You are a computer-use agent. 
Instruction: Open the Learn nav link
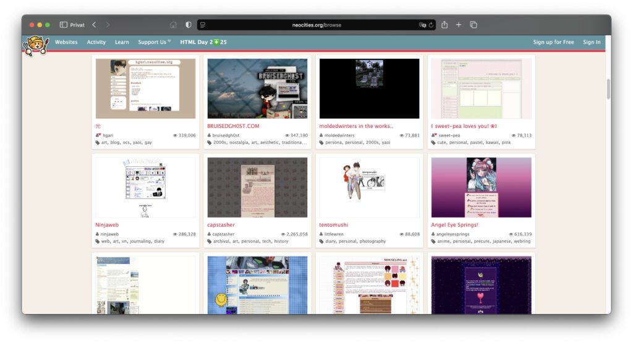[122, 42]
